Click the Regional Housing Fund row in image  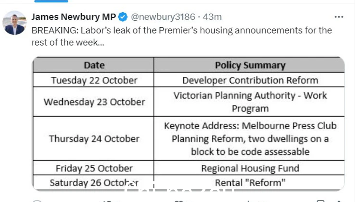tap(250, 168)
